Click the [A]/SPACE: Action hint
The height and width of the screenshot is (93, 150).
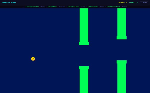coord(56,7)
